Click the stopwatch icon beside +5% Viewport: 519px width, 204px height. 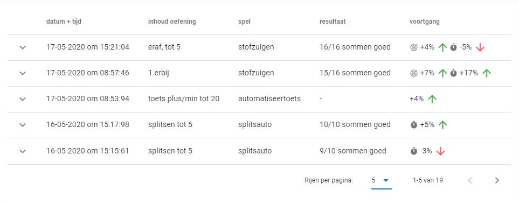(413, 125)
